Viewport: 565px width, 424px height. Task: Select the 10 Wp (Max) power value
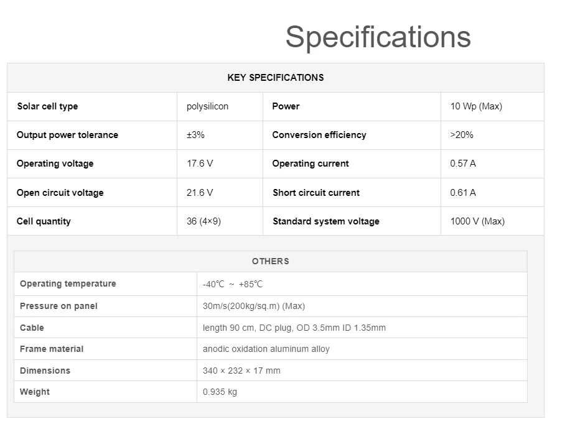[x=475, y=106]
